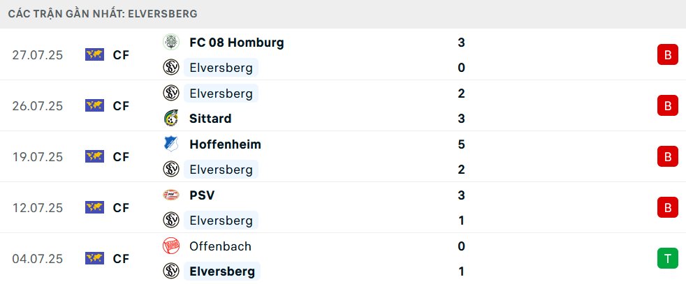Open PSV team link
The width and height of the screenshot is (686, 284).
(x=202, y=195)
